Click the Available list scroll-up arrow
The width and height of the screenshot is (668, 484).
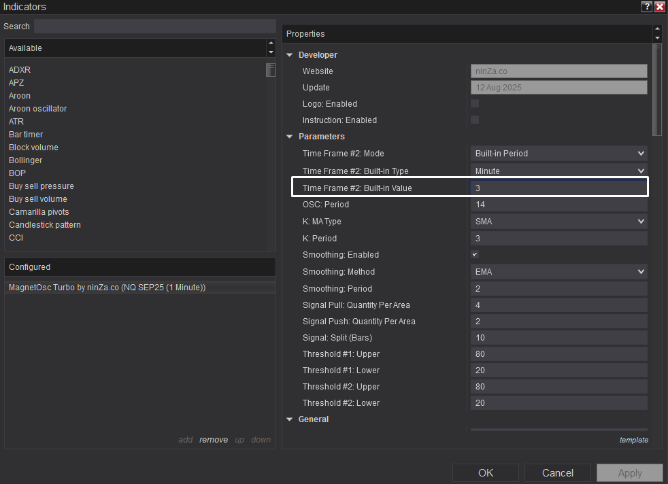click(x=271, y=44)
